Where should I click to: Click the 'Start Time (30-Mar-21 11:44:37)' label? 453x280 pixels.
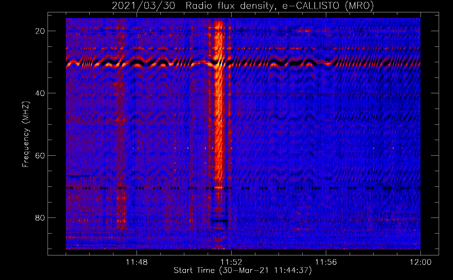(x=243, y=270)
